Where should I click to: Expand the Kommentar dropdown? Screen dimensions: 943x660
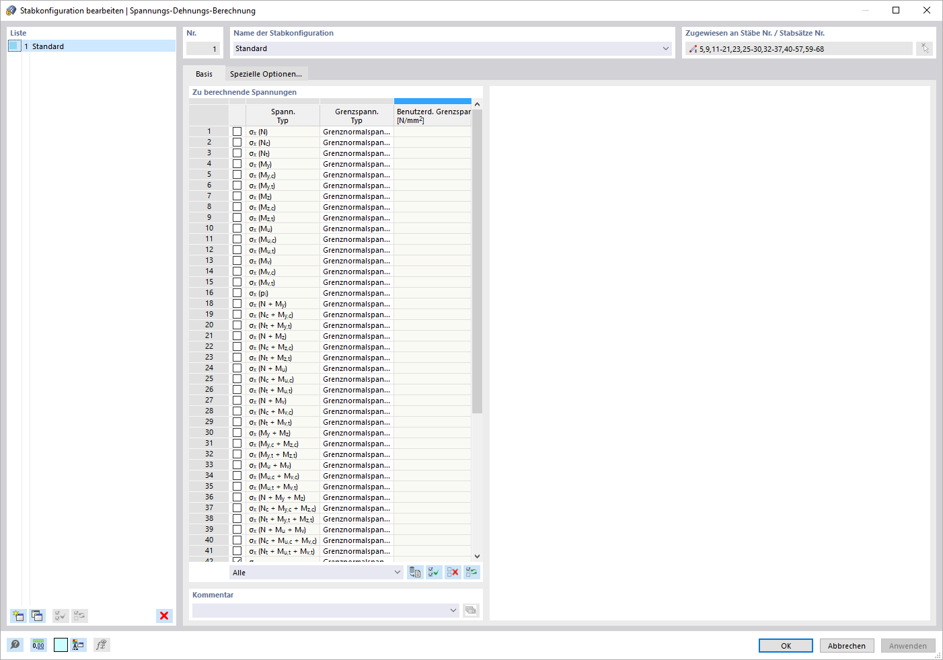[x=453, y=610]
